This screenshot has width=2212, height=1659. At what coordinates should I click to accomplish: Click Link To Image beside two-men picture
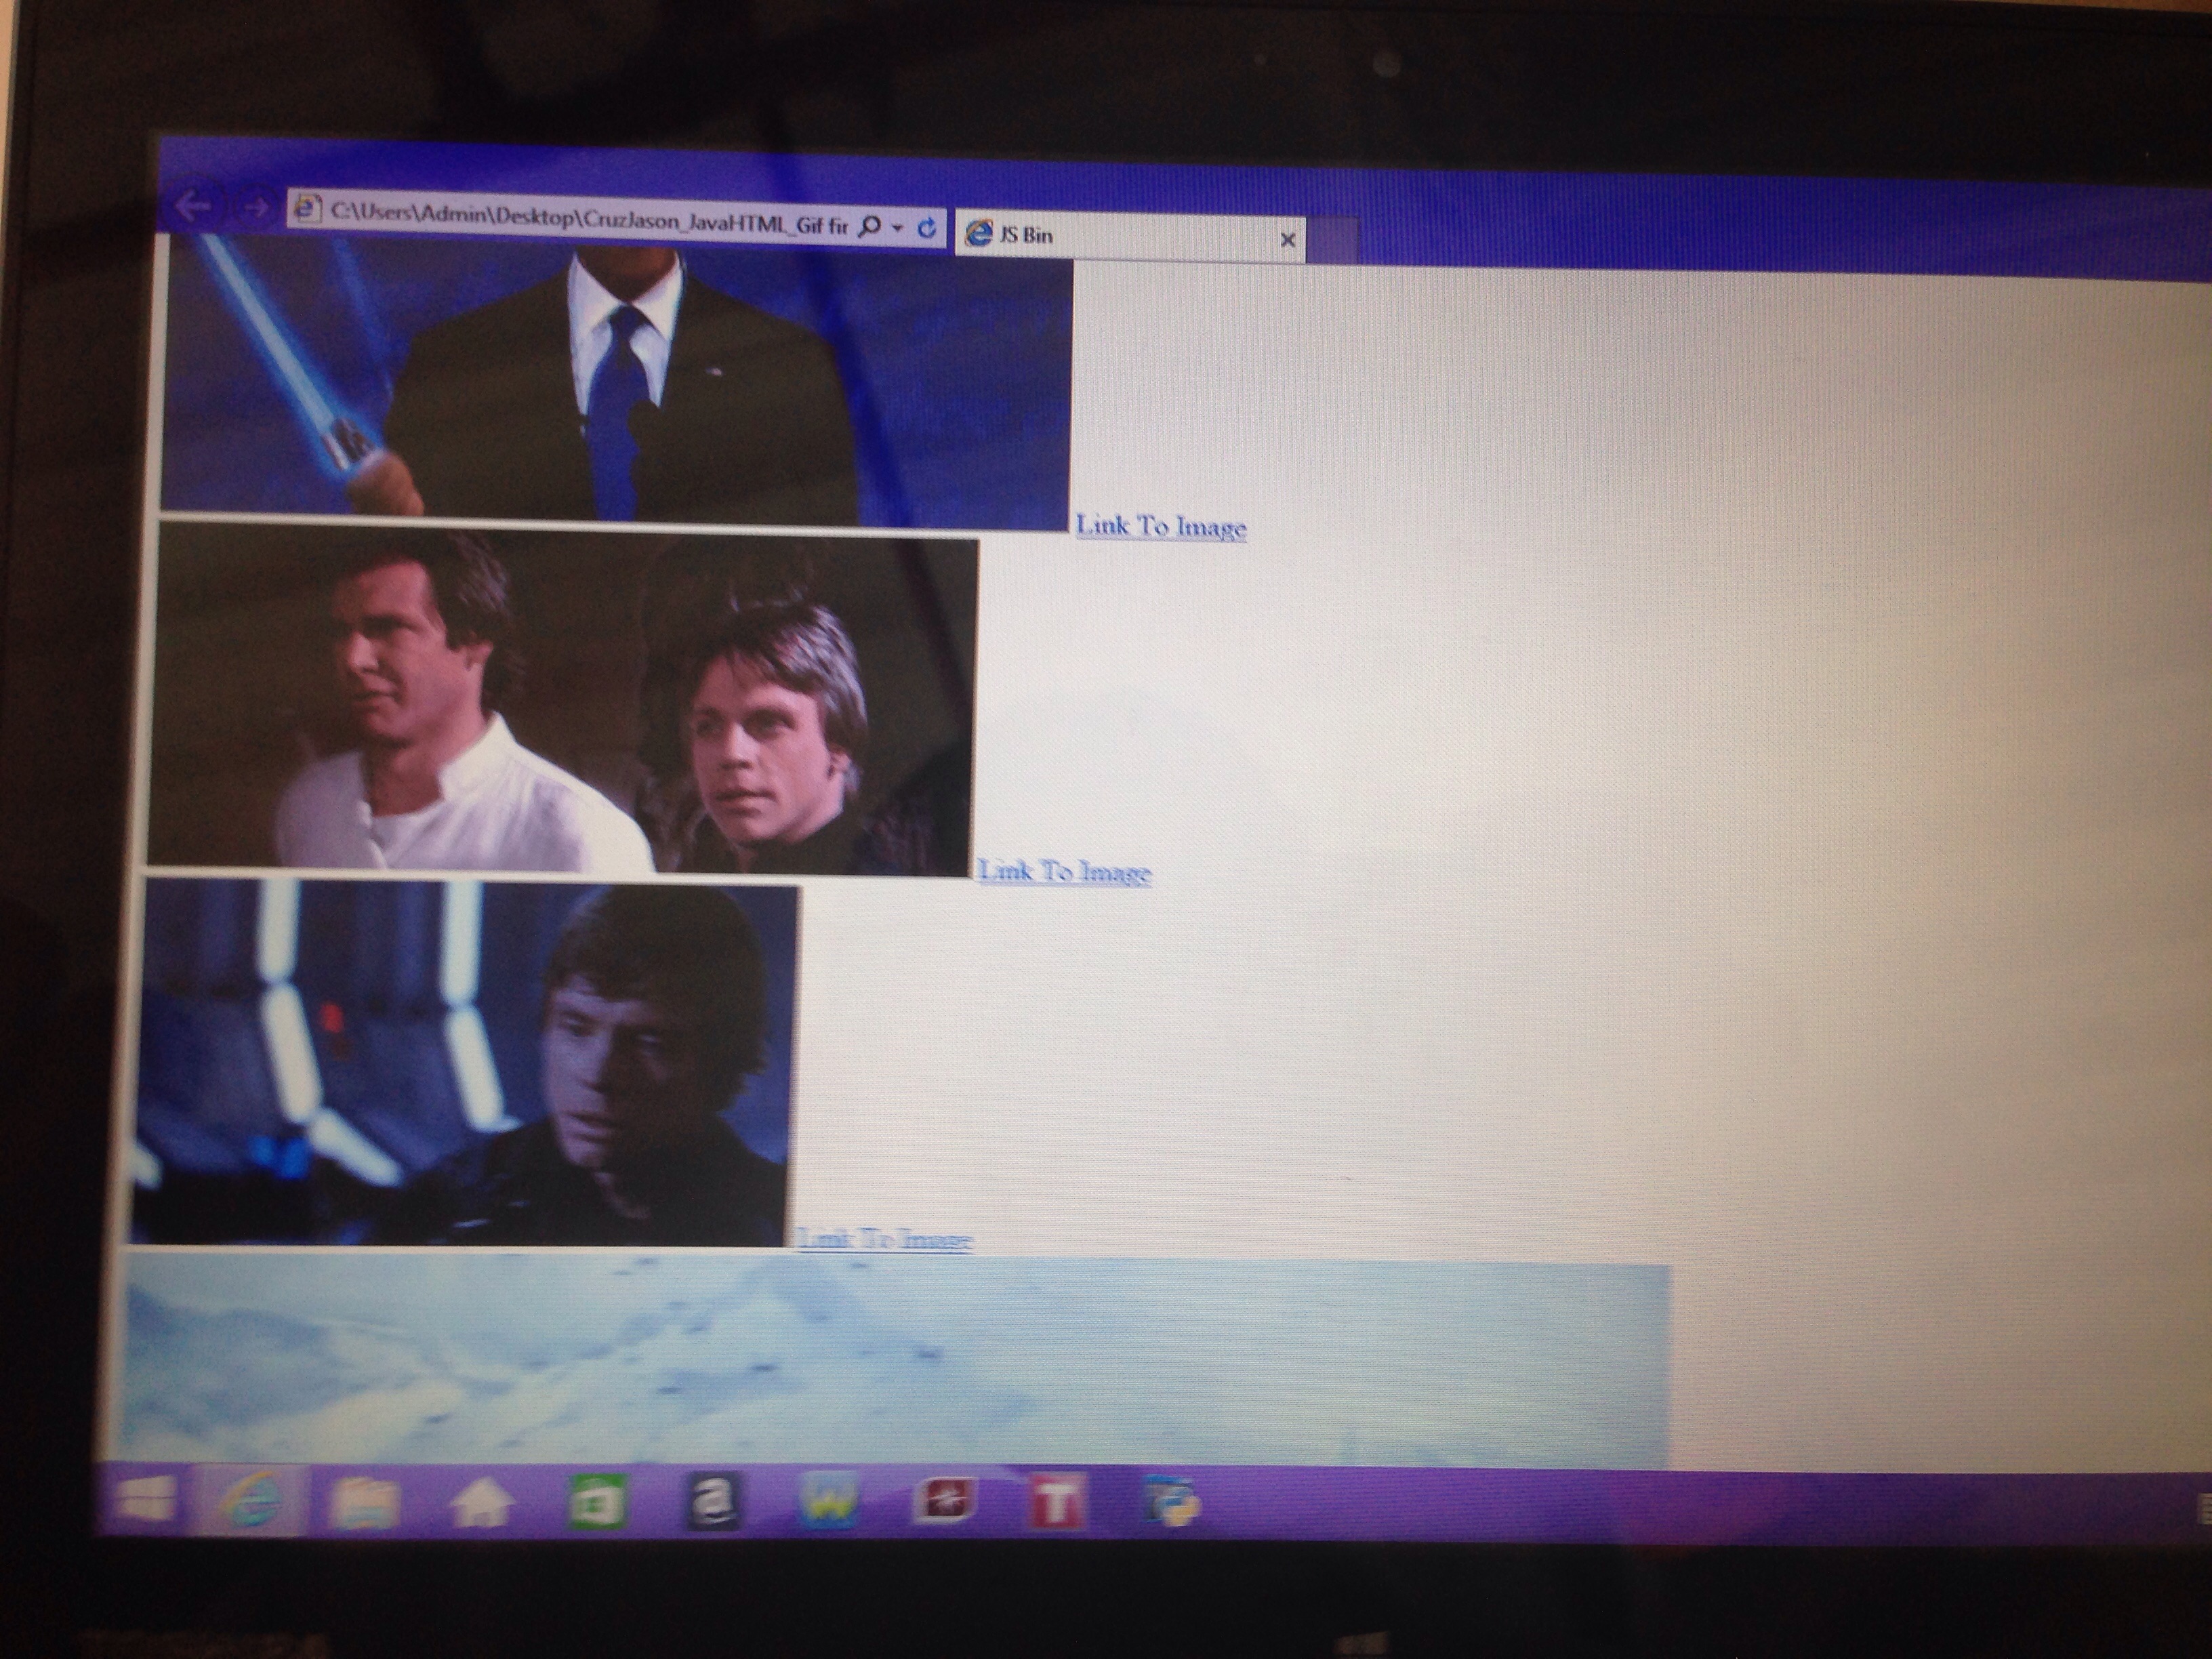(1064, 872)
